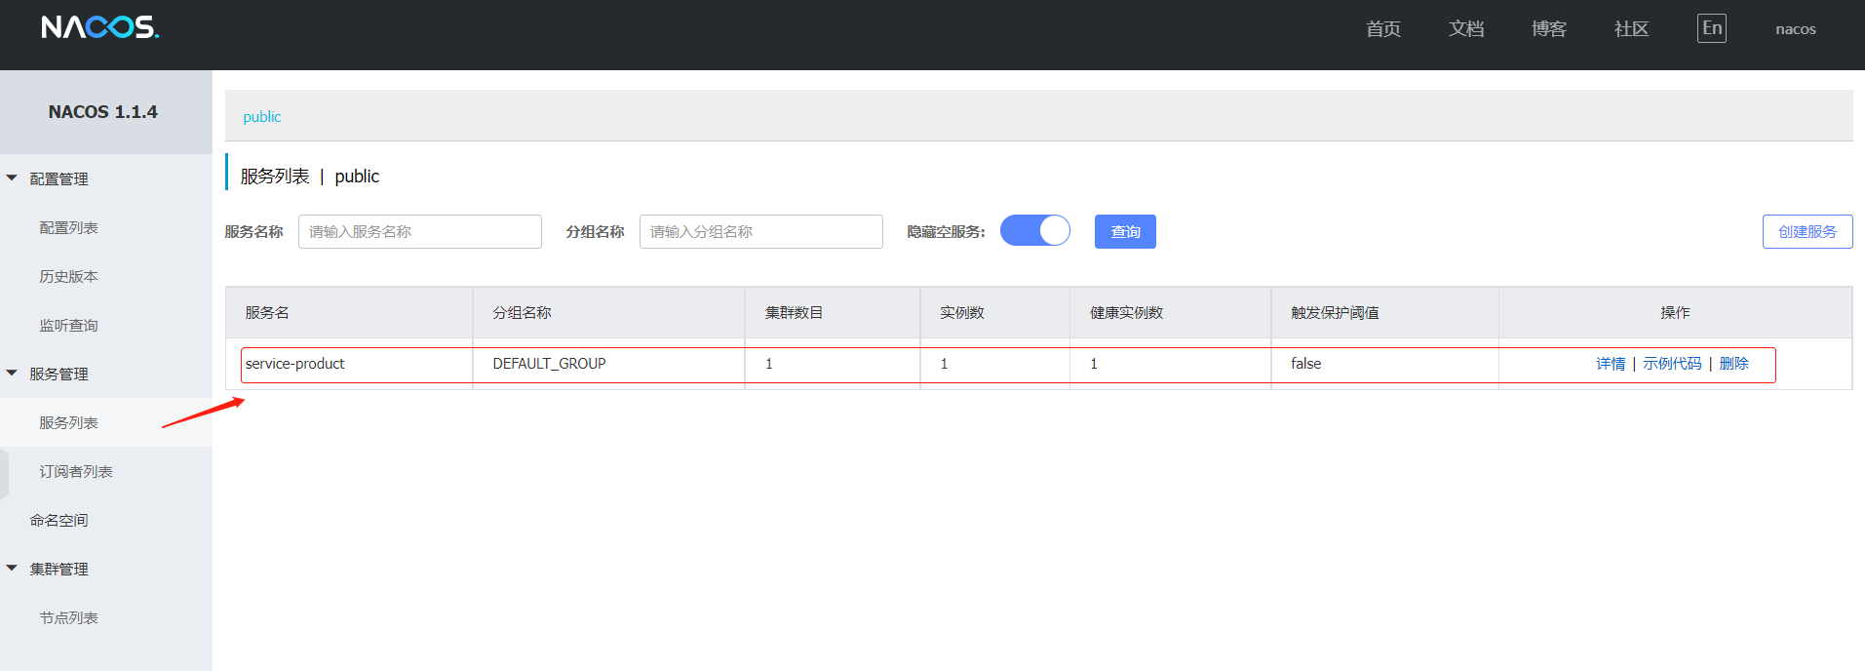This screenshot has height=671, width=1865.
Task: Open 订阅者列表 in the sidebar
Action: click(76, 471)
